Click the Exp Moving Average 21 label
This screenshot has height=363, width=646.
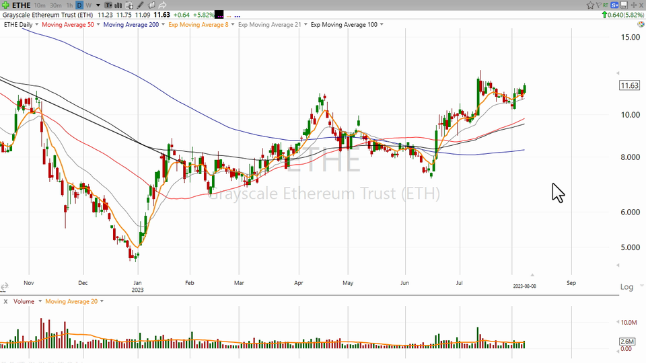[x=269, y=25]
